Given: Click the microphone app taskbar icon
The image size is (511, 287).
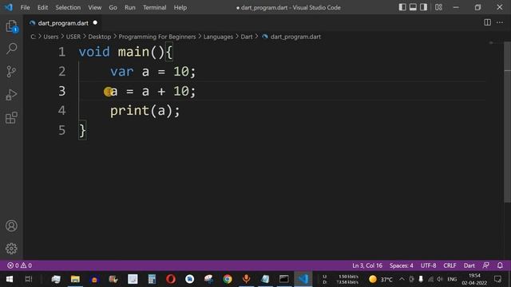Looking at the screenshot, I should (x=247, y=279).
